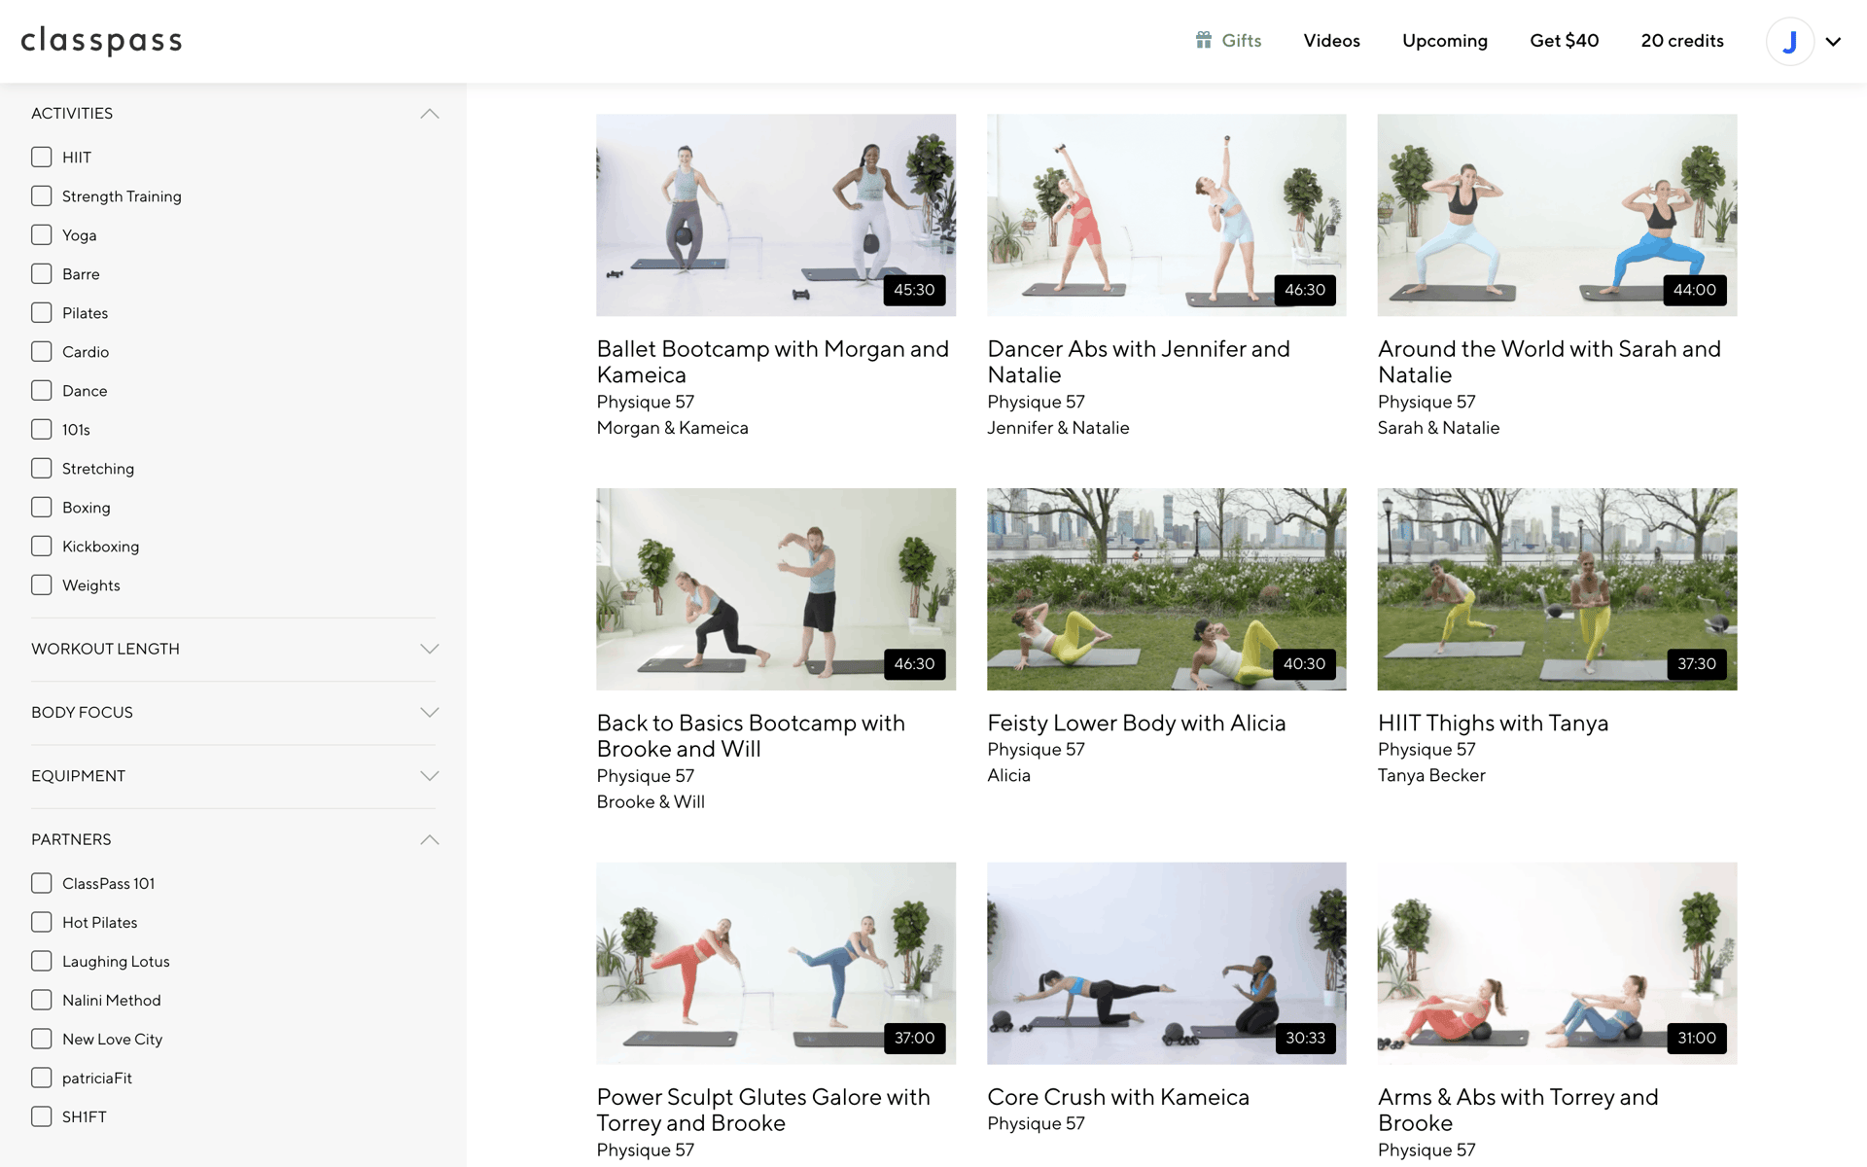This screenshot has height=1167, width=1867.
Task: Enable the Yoga filter
Action: click(41, 234)
